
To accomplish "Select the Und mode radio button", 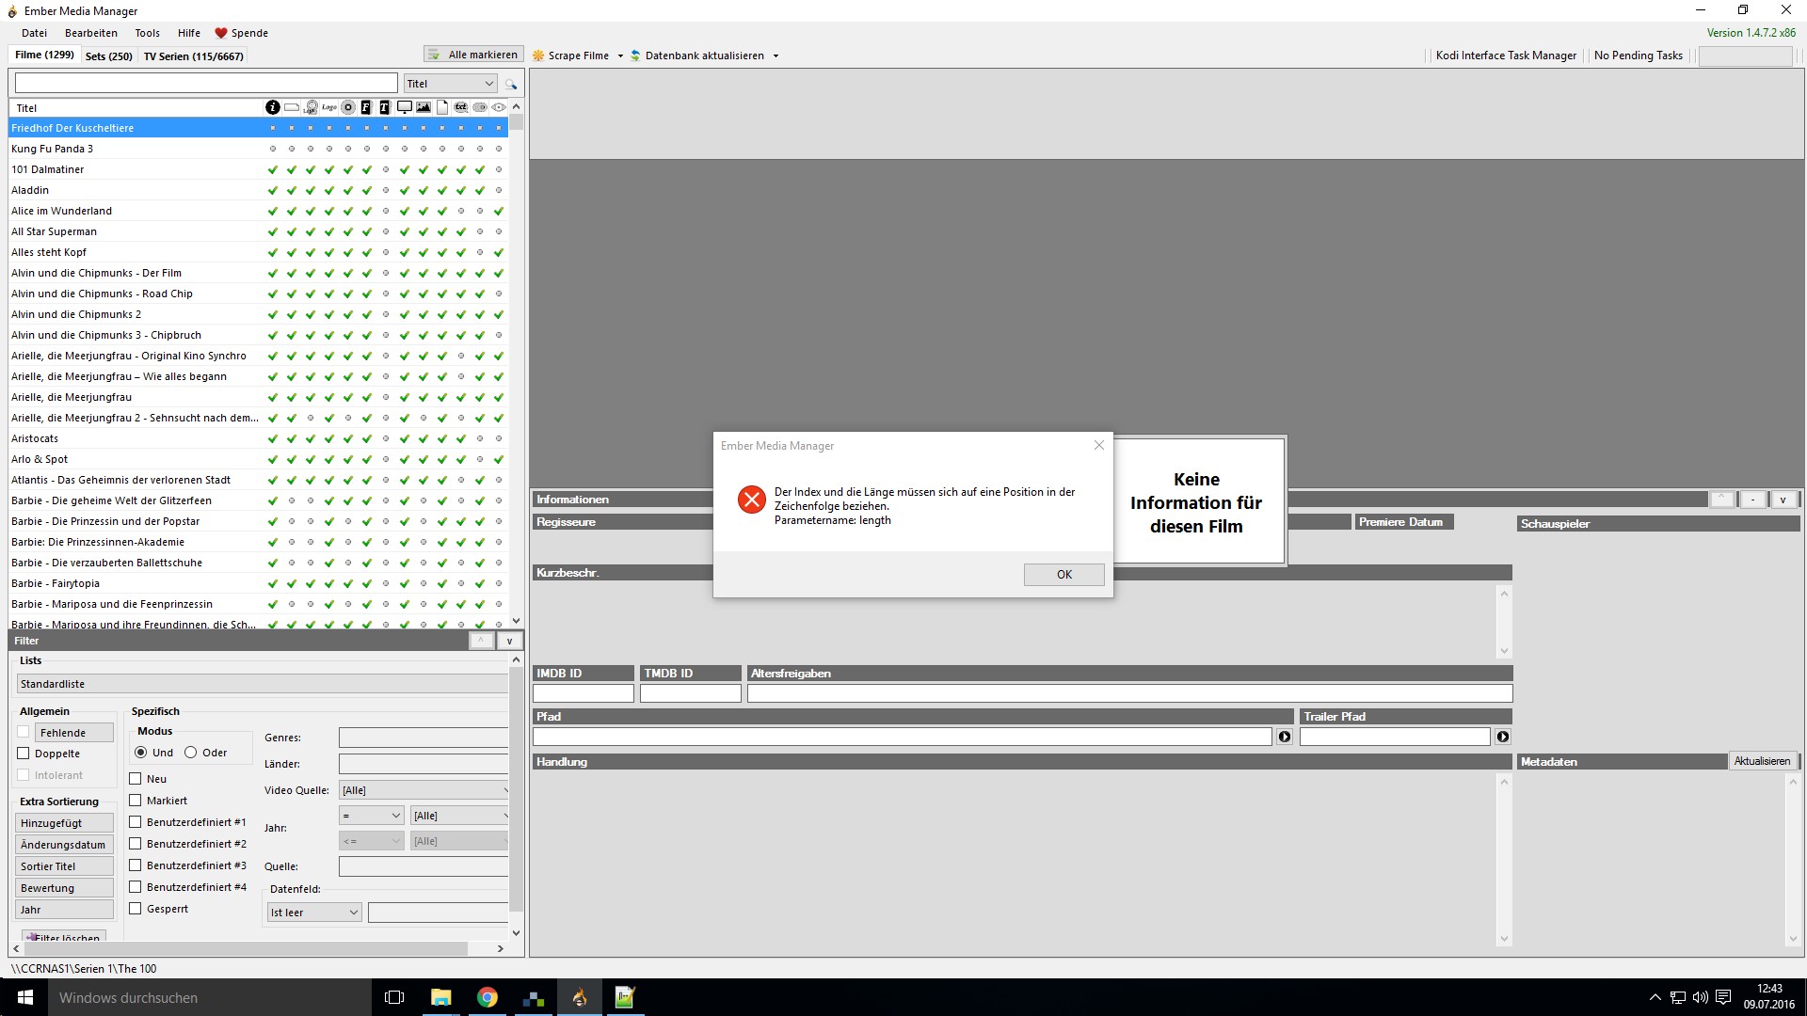I will 141,753.
